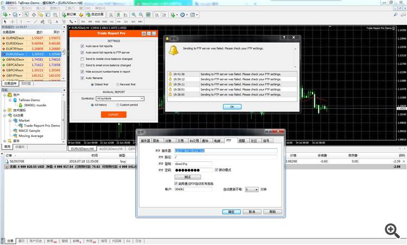Open the AUDCADecn,H4 chart tab
Viewport: 407px width, 245px height.
click(x=111, y=149)
